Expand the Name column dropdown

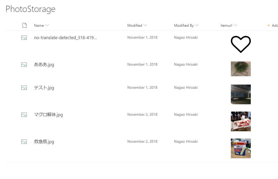[x=47, y=25]
